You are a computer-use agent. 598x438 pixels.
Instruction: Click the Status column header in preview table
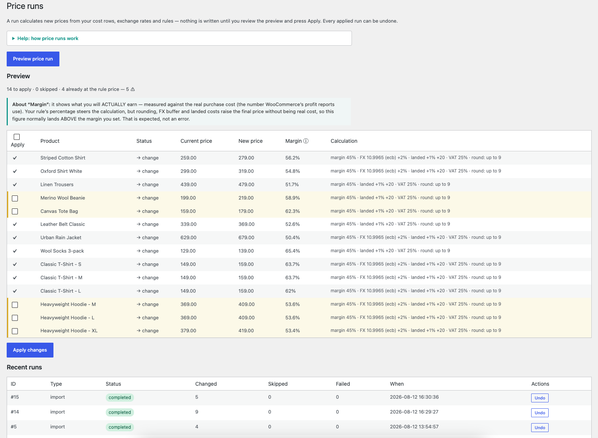144,141
